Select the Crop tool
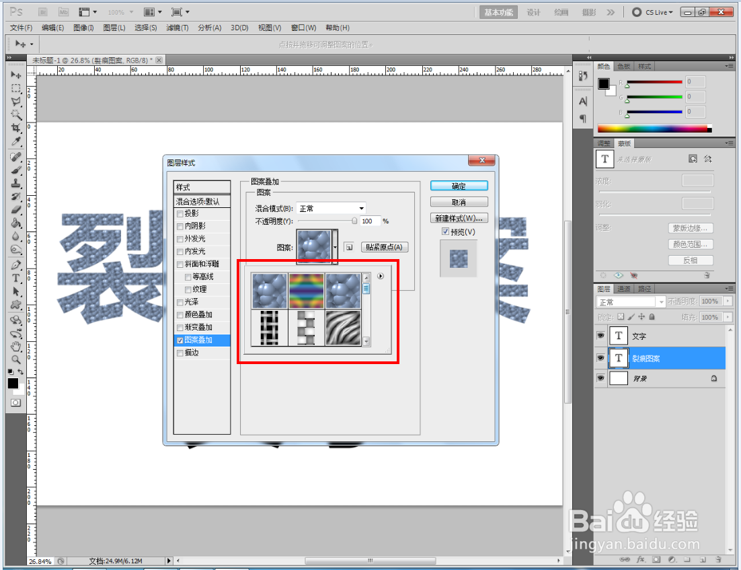The height and width of the screenshot is (570, 741). click(15, 126)
